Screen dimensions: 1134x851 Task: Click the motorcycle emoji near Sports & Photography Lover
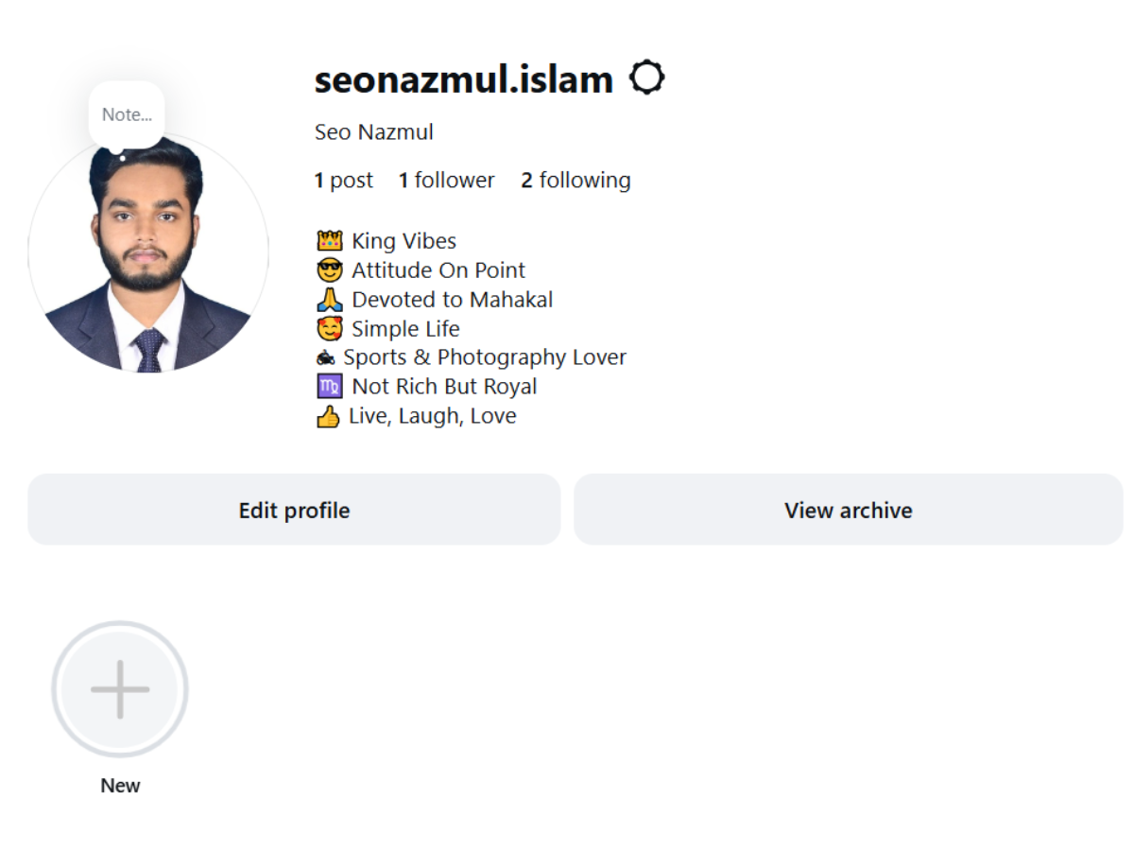(x=329, y=357)
